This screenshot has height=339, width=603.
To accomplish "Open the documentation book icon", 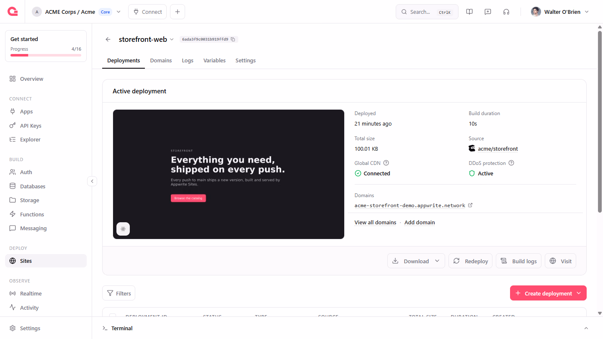I will point(469,12).
